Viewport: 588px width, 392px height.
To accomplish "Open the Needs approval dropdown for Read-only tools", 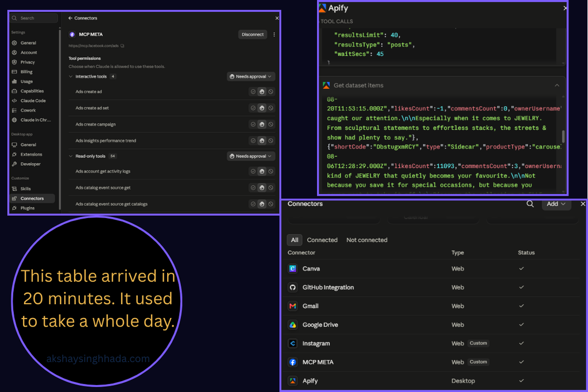I will [251, 156].
